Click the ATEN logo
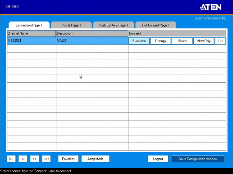The height and width of the screenshot is (174, 233). click(211, 7)
